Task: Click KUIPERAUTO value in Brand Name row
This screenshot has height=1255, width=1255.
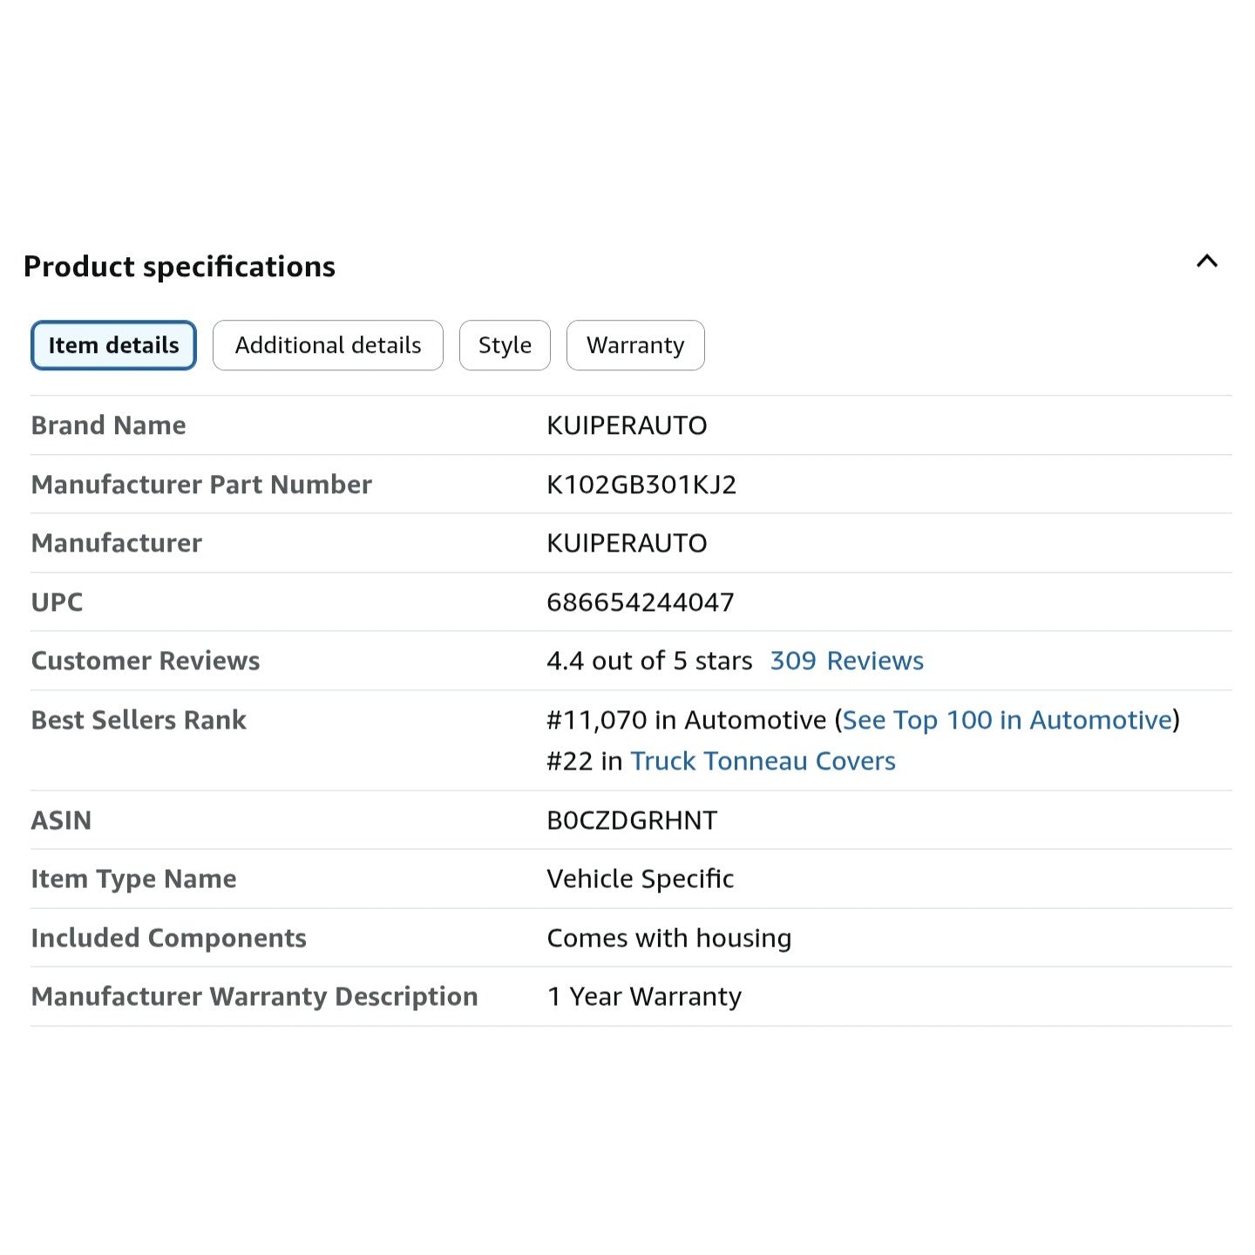Action: [x=627, y=425]
